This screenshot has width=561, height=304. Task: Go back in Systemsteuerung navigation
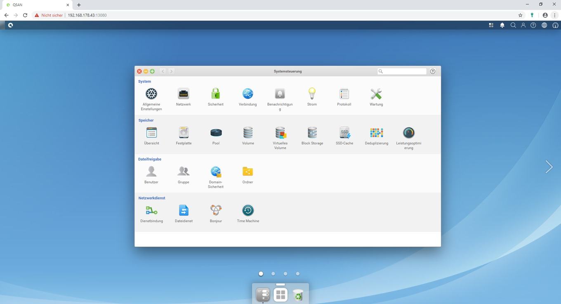coord(163,71)
